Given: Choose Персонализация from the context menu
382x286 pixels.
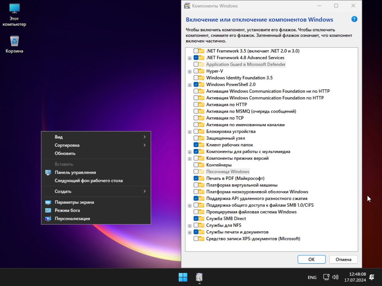Looking at the screenshot, I should (x=96, y=219).
